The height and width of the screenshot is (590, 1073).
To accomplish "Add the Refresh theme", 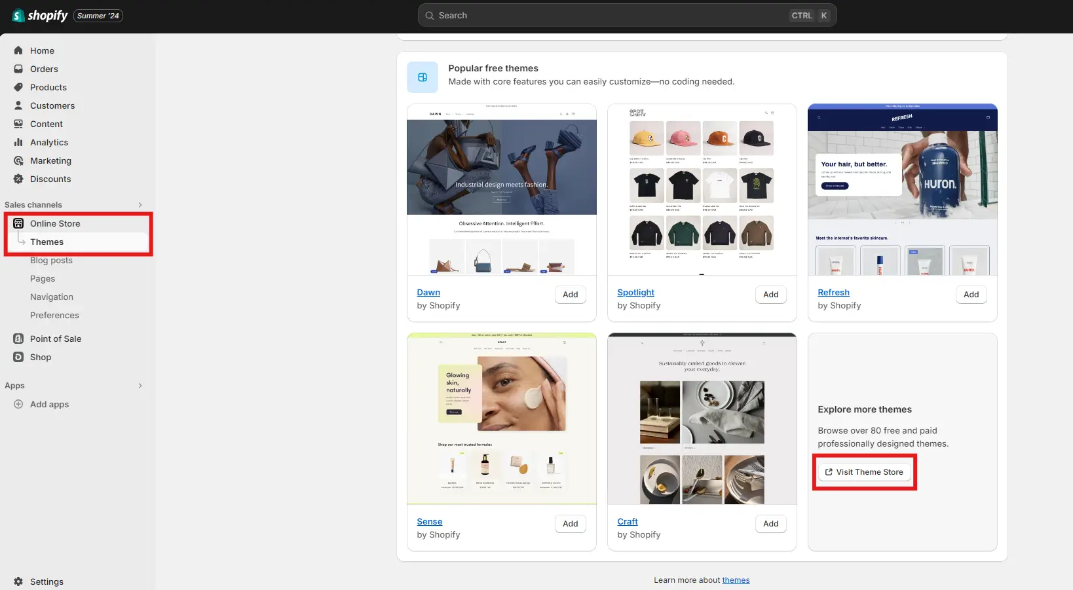I will coord(971,295).
